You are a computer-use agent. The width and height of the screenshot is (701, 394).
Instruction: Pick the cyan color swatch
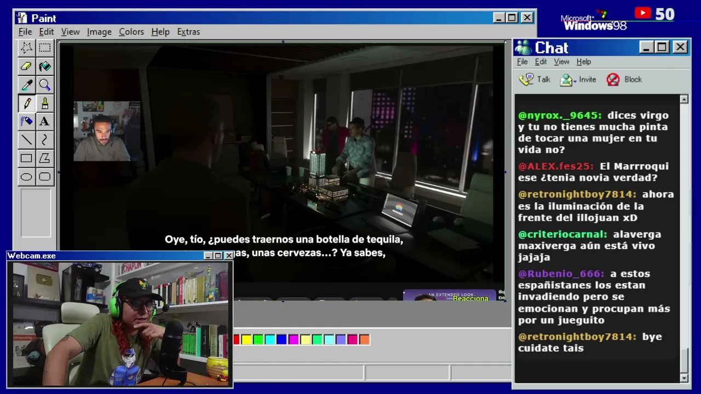(270, 340)
